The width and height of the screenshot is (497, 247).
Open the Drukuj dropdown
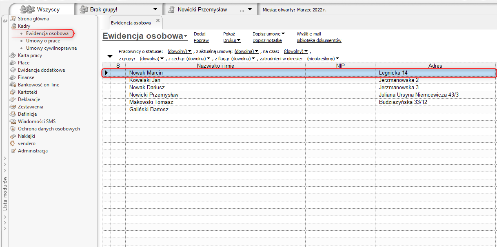(232, 40)
